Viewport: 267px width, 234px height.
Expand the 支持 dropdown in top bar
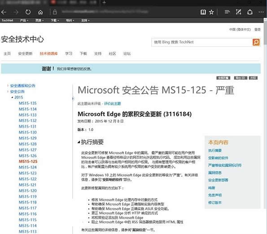coord(85,20)
